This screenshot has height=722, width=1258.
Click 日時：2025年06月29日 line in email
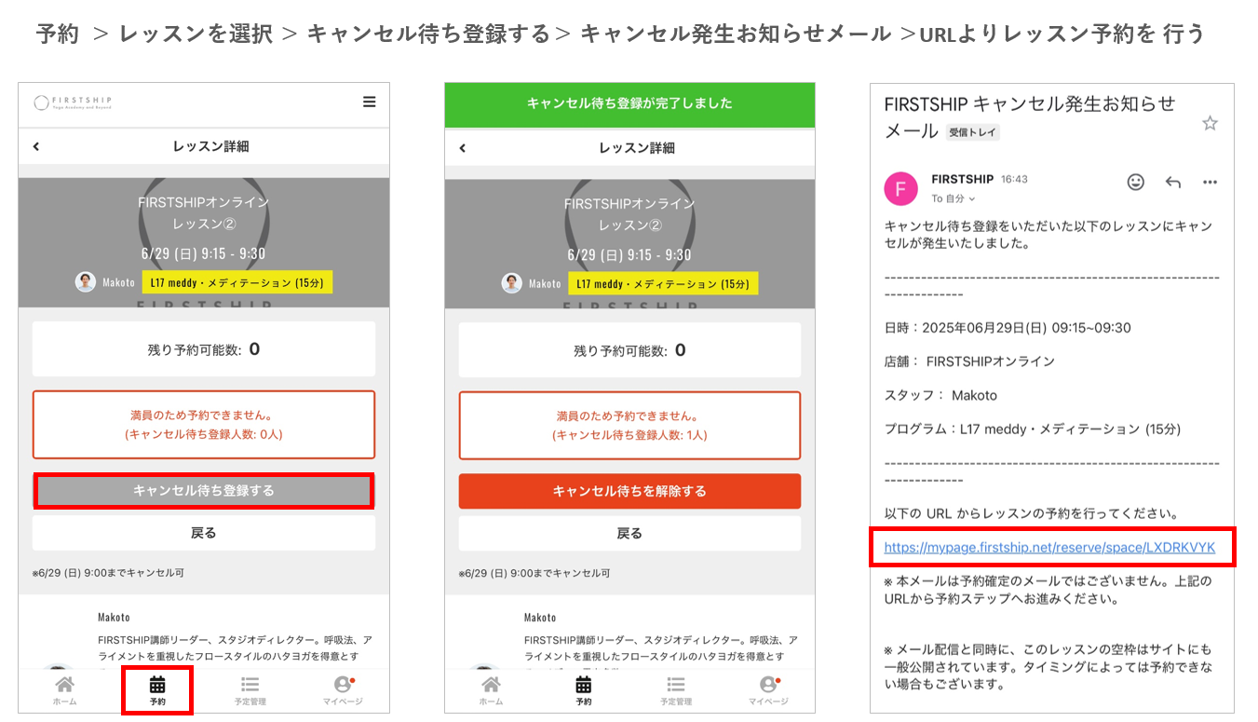pyautogui.click(x=1008, y=328)
